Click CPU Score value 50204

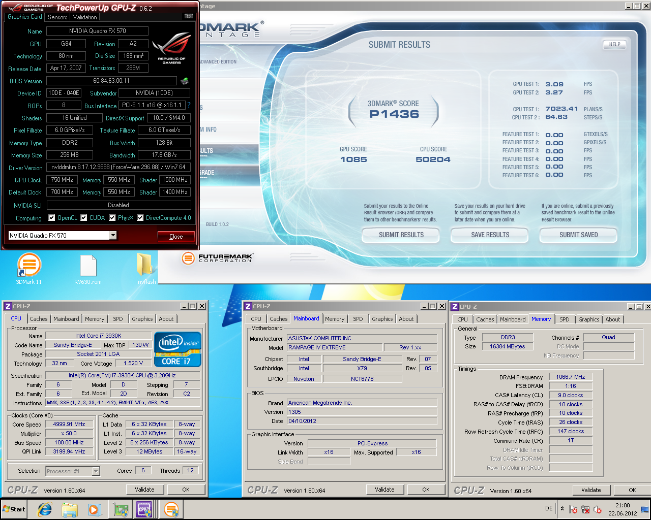pos(433,159)
